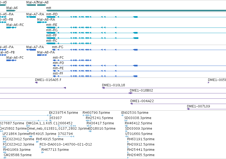
Task: Click the mtt-RD transcript label
Action: click(x=52, y=14)
